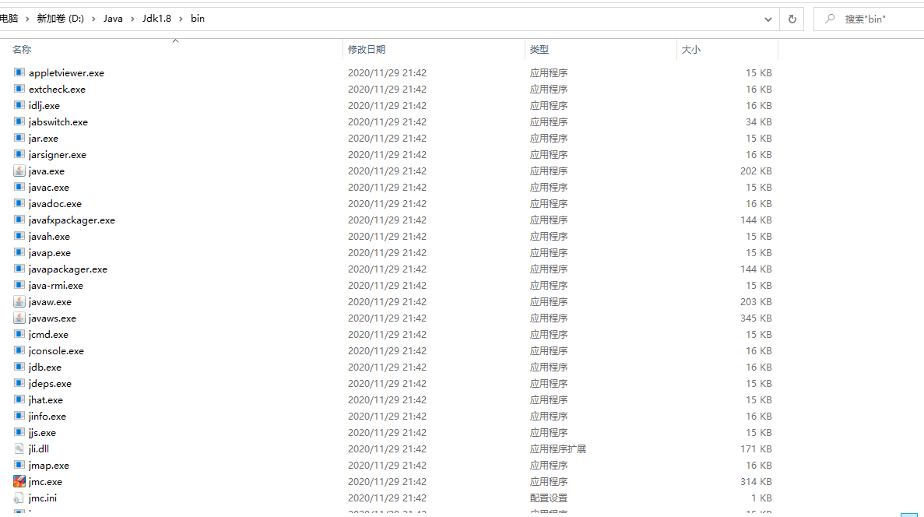Click the java.exe coffee cup icon

(19, 171)
